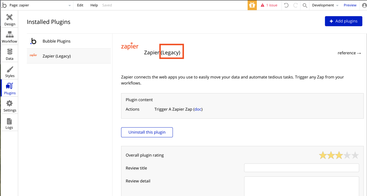Open the Styles tab in sidebar
The height and width of the screenshot is (196, 367).
pos(9,71)
